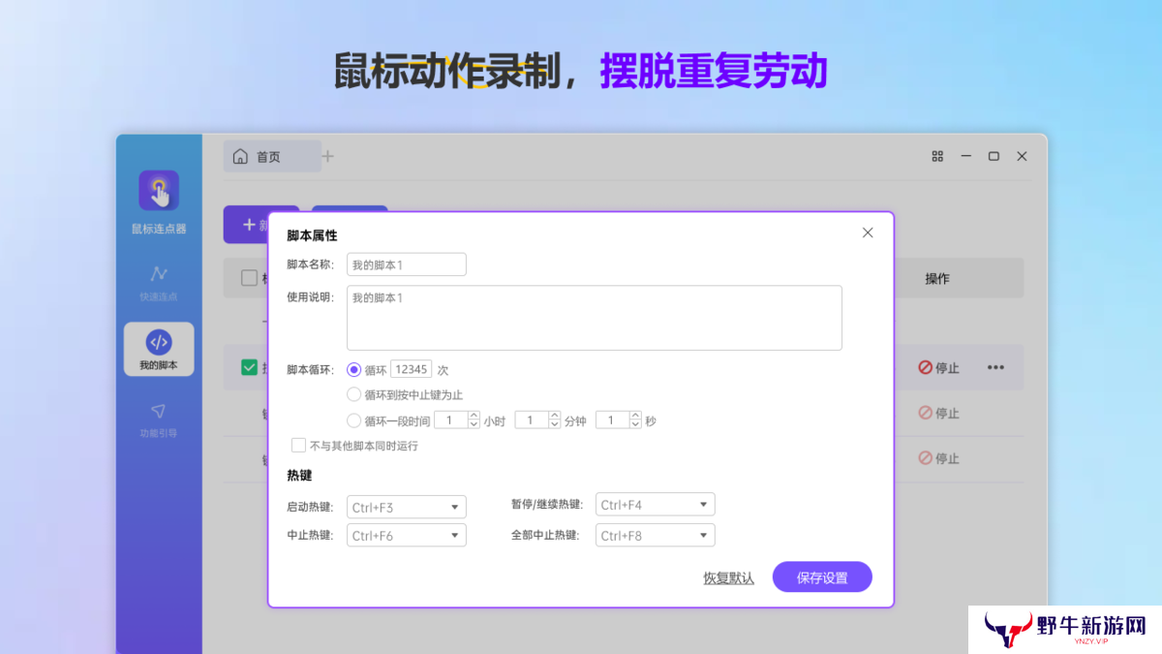1162x654 pixels.
Task: Open 全部中止热键 Ctrl+F8 dropdown
Action: (656, 536)
